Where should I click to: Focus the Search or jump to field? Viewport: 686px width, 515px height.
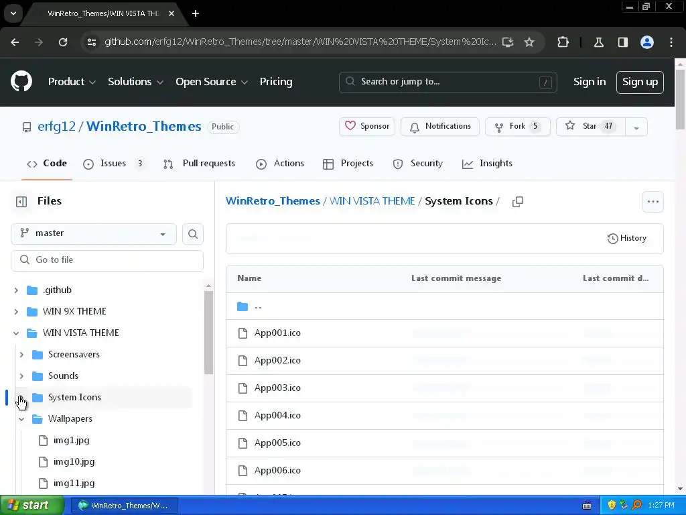[x=448, y=82]
